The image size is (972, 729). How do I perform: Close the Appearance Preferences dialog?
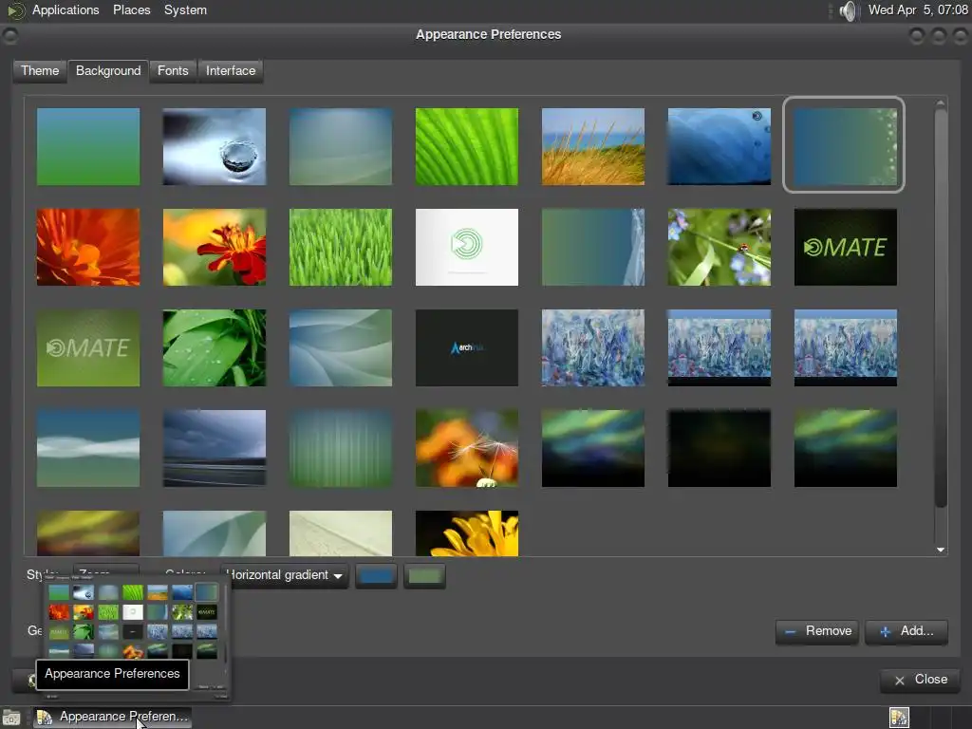(x=921, y=680)
